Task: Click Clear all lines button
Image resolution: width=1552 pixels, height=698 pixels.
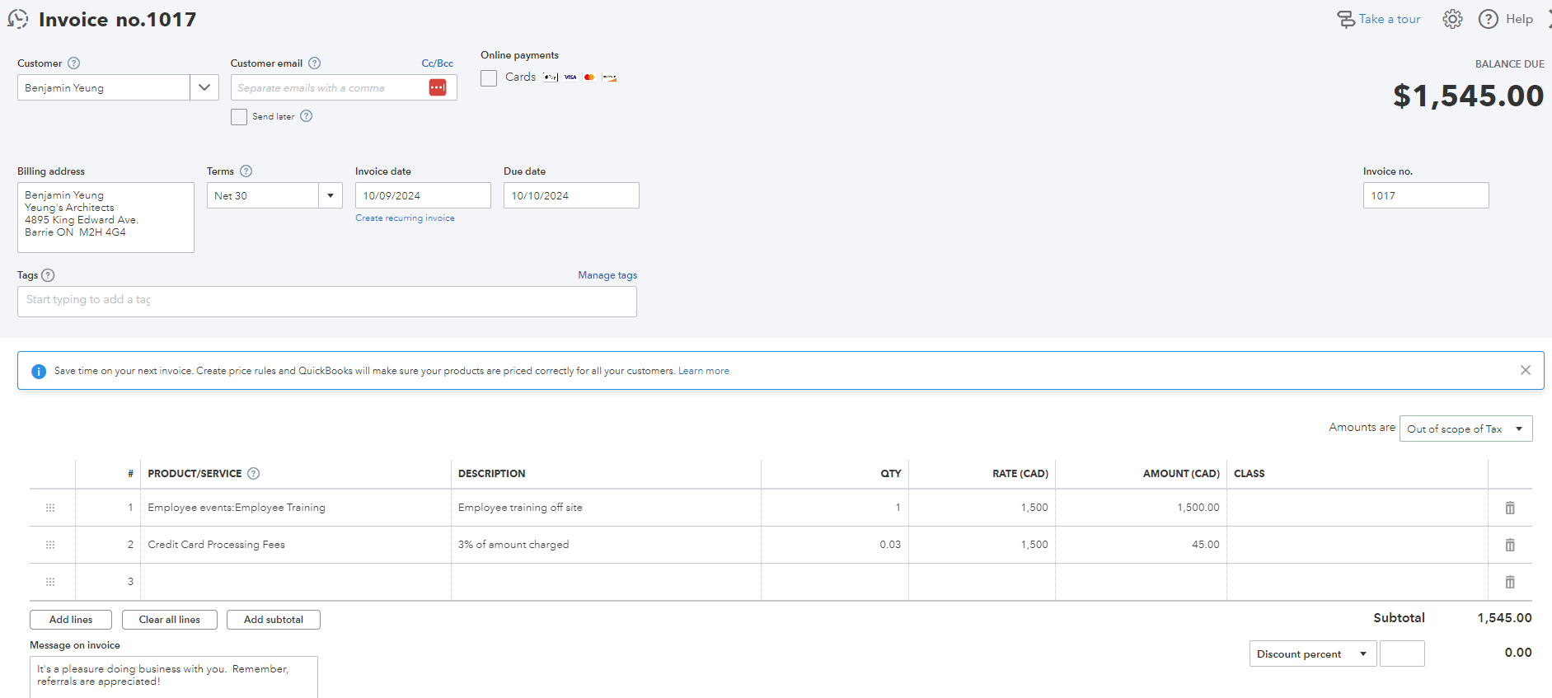Action: tap(170, 620)
